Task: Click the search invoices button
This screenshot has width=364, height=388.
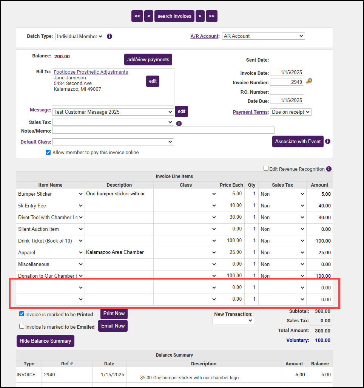Action: point(174,16)
